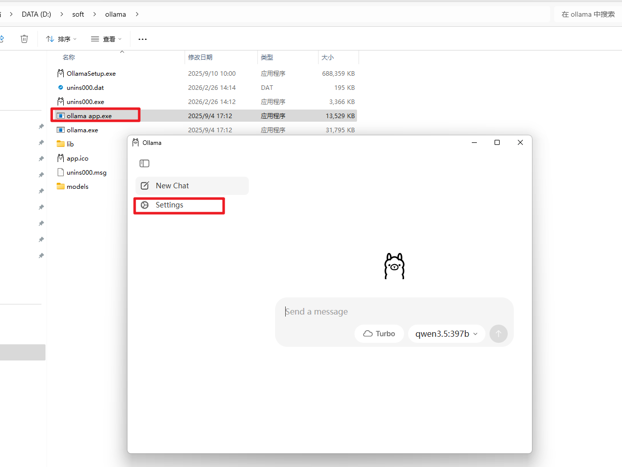Click the unins000.exe llama file icon

61,101
